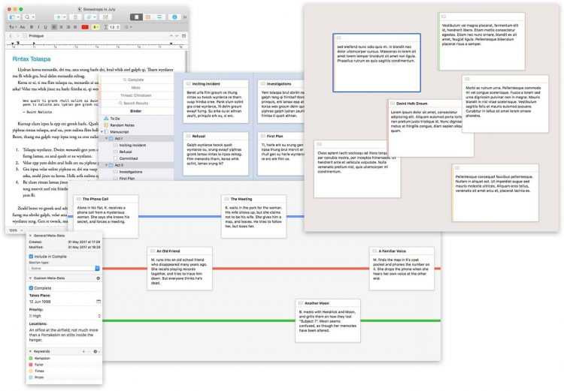Toggle bold formatting in format bar

click(x=32, y=27)
